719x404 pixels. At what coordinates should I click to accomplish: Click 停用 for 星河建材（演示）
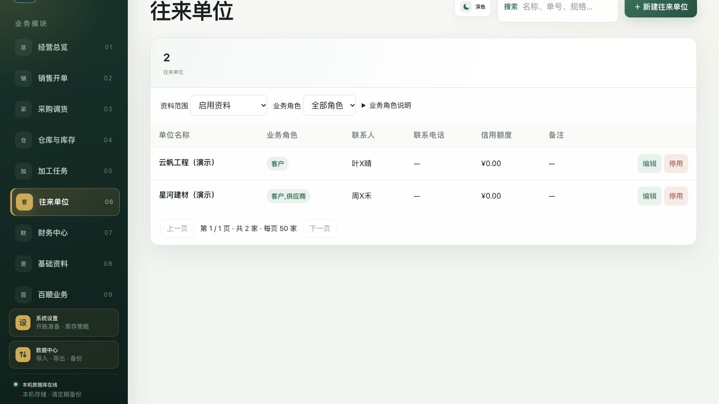click(676, 196)
